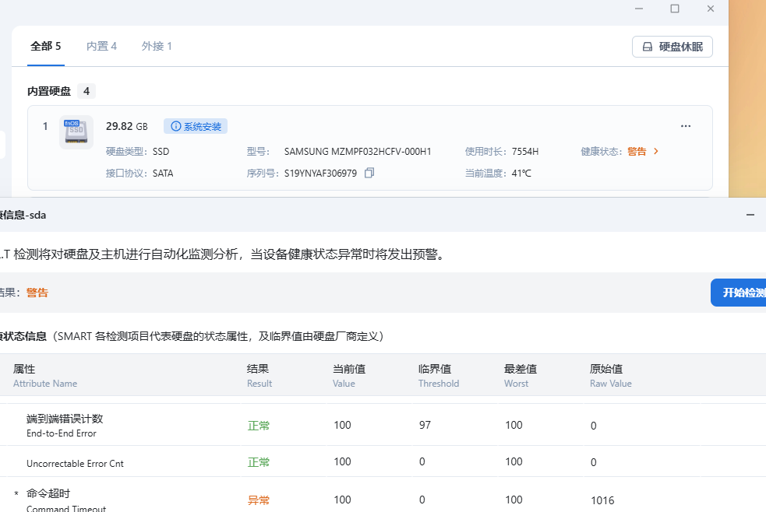The height and width of the screenshot is (512, 766).
Task: Select the 命令超时 Command Timeout row
Action: [383, 495]
